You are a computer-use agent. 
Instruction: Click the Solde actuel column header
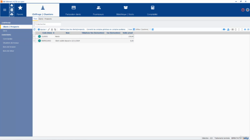click(128, 33)
